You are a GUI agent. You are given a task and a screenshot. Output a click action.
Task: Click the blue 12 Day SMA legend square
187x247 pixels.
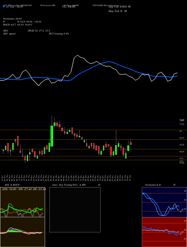click(4, 6)
